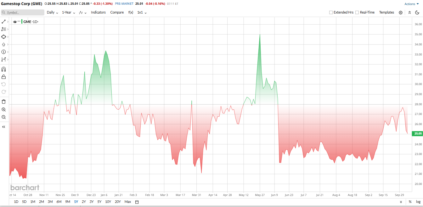The image size is (423, 207).
Task: Expand line tool options arrow
Action: coord(8,22)
